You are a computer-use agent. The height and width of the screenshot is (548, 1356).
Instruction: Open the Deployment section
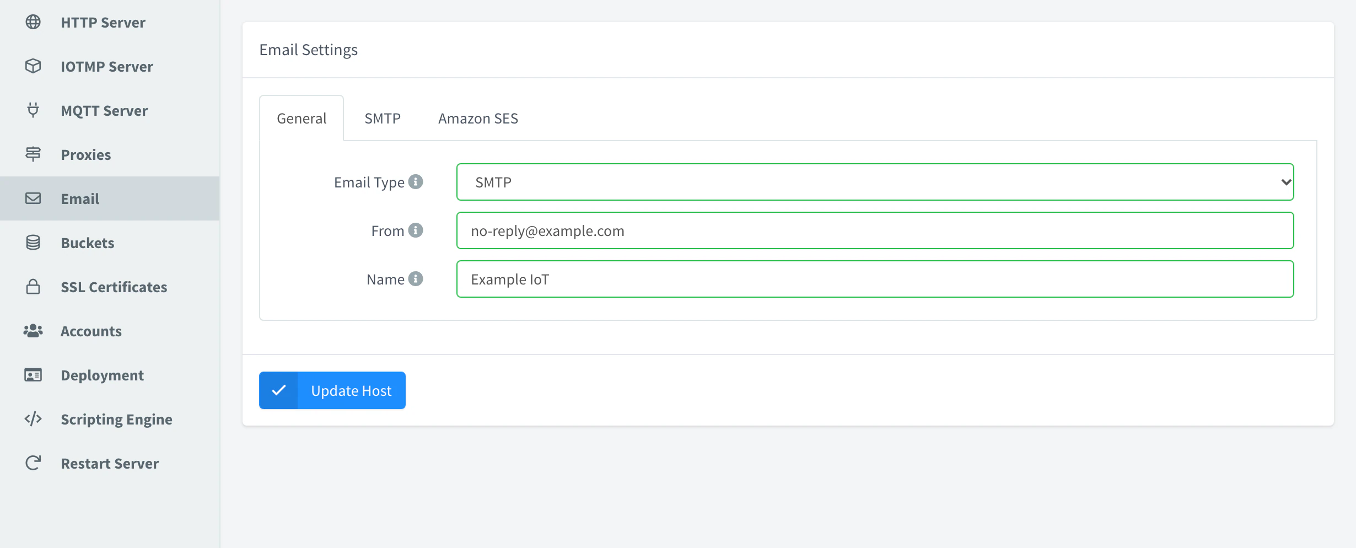(x=110, y=375)
